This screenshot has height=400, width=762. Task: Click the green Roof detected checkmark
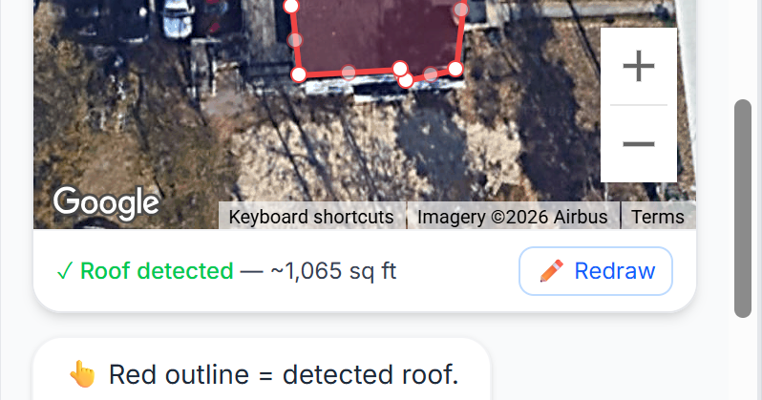tap(64, 271)
